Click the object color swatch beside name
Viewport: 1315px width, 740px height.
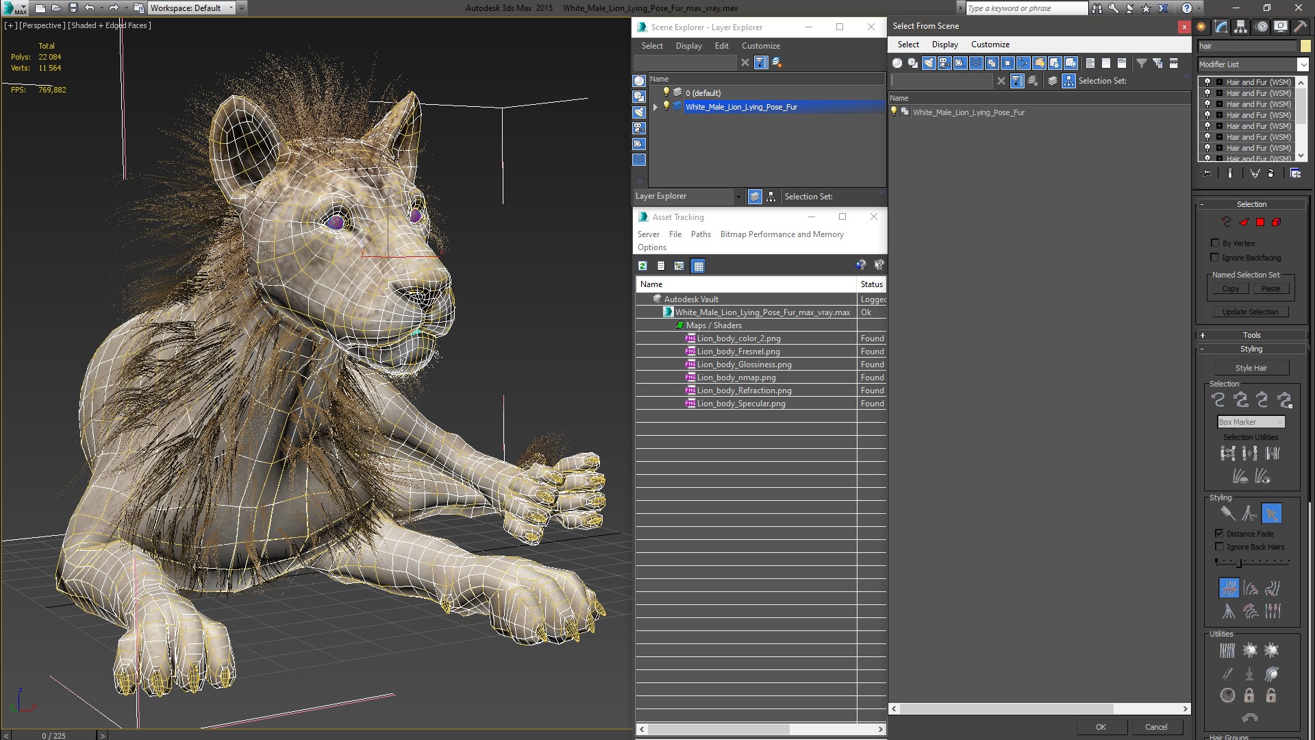tap(1305, 46)
